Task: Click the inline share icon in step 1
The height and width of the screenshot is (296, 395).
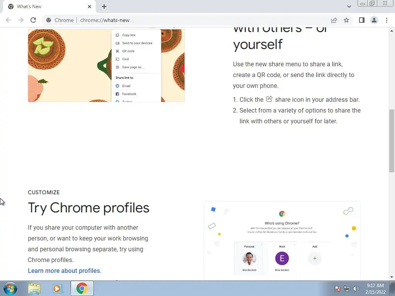Action: (x=269, y=99)
